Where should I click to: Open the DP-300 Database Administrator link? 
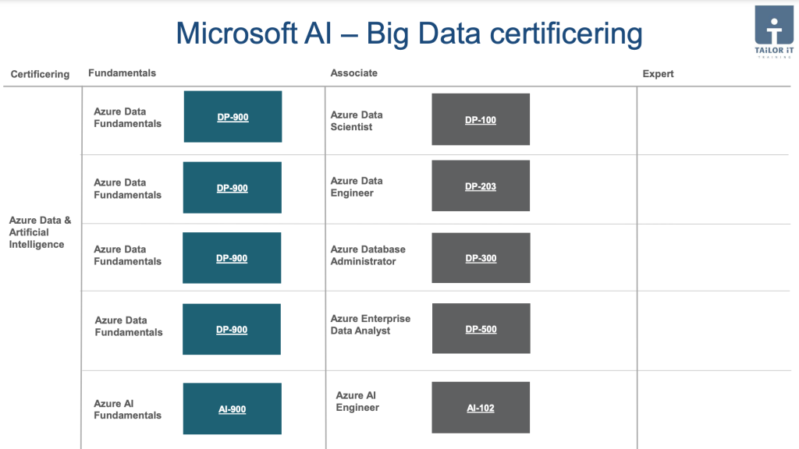click(x=481, y=258)
